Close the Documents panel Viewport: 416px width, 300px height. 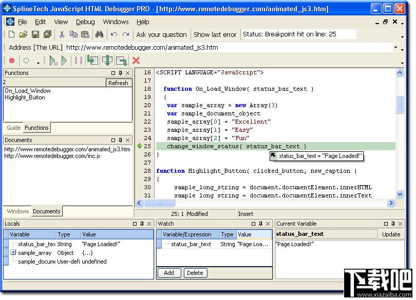pyautogui.click(x=127, y=140)
